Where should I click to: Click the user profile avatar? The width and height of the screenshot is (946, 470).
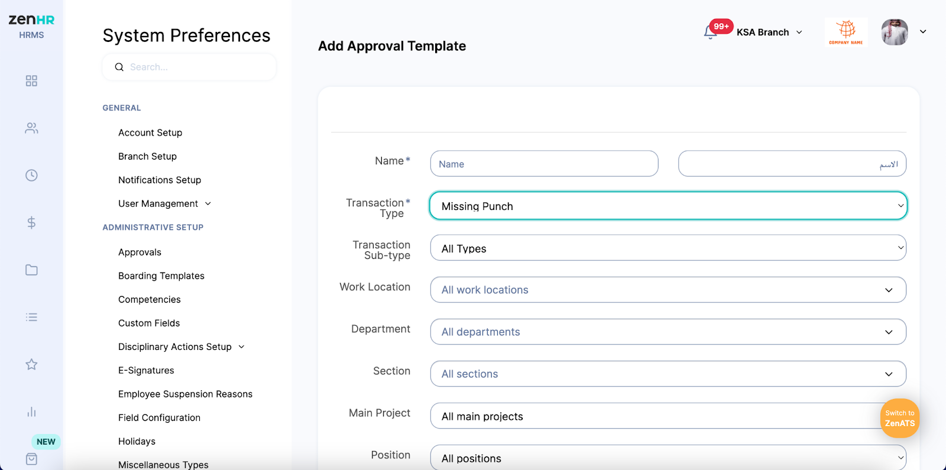pos(895,32)
